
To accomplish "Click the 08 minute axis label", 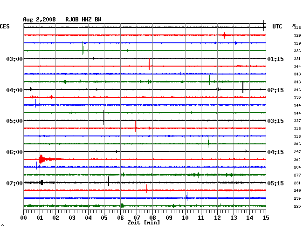I will point(152,218).
